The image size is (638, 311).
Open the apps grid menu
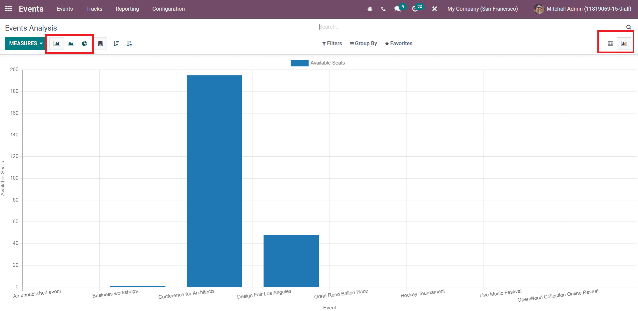(x=8, y=9)
